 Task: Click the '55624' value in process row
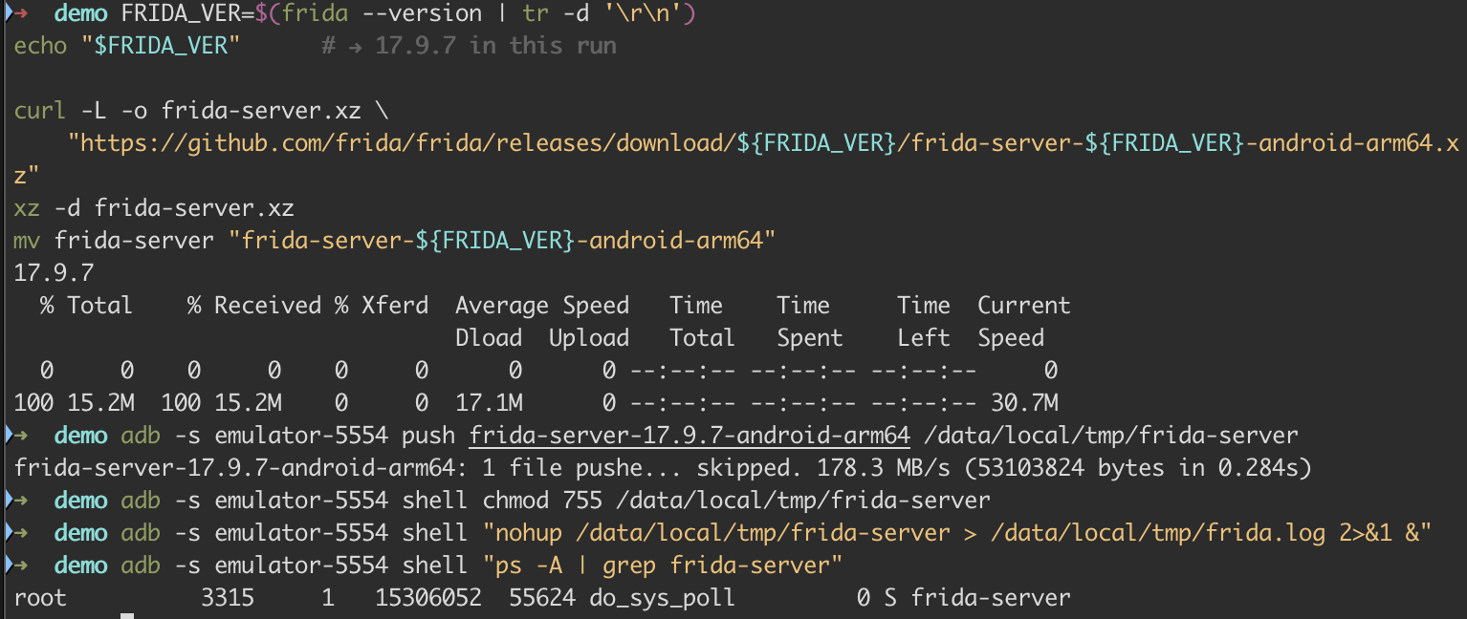tap(542, 598)
